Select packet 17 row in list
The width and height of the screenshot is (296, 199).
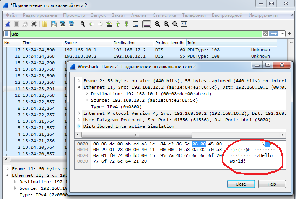click(140, 50)
